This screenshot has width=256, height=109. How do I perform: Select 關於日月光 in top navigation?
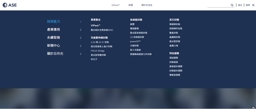[147, 5]
